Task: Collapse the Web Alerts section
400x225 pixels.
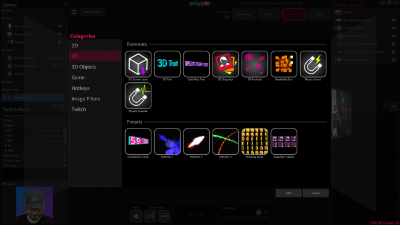Action: pos(3,90)
